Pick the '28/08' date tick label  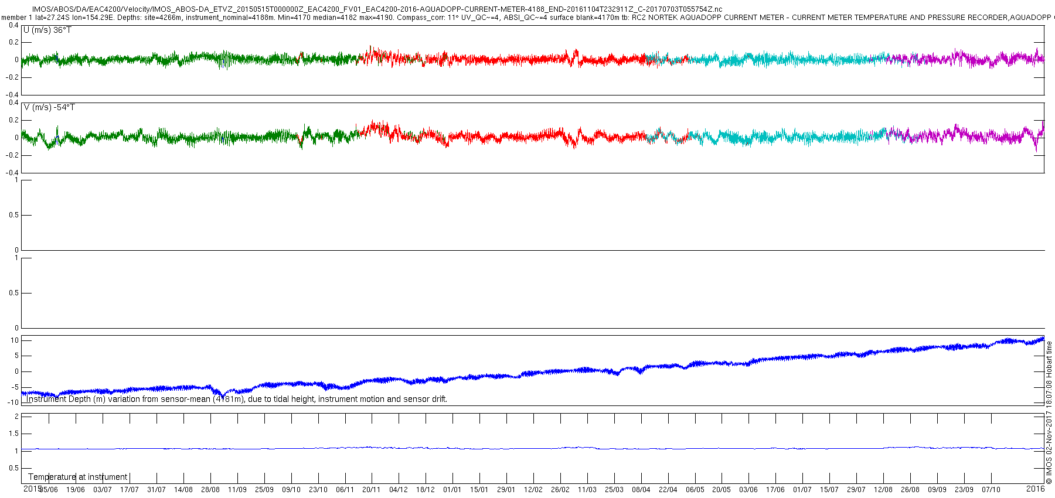(210, 490)
